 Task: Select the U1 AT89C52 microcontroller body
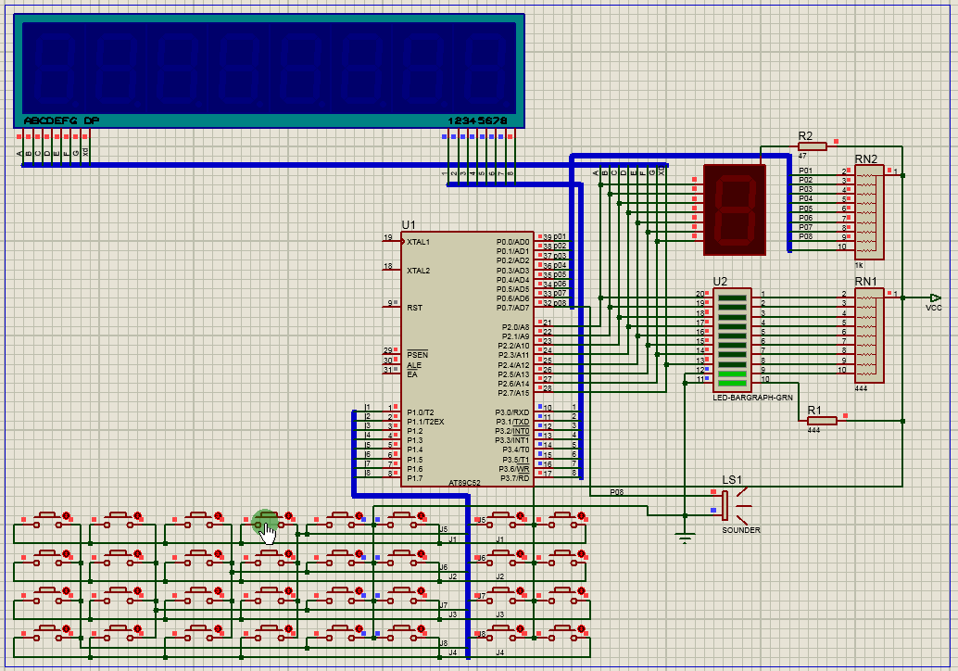pos(467,359)
